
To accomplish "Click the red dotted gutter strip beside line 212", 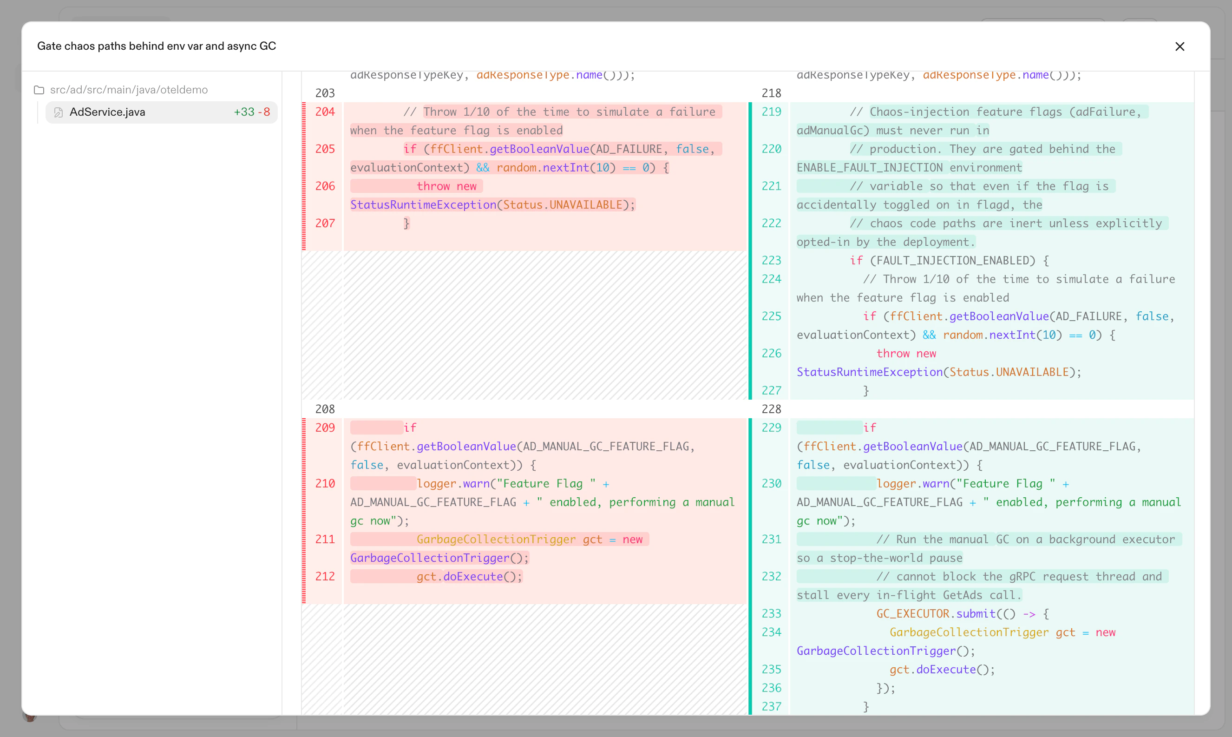I will pos(304,576).
